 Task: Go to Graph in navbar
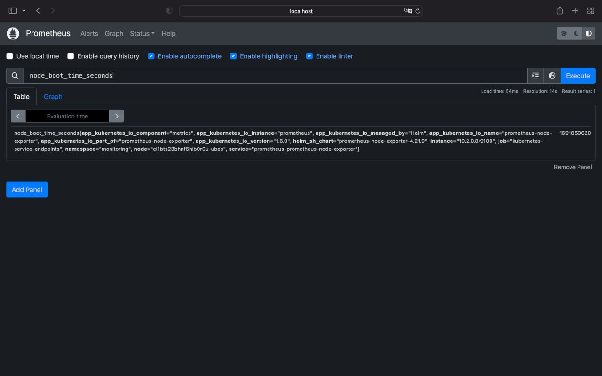(114, 33)
